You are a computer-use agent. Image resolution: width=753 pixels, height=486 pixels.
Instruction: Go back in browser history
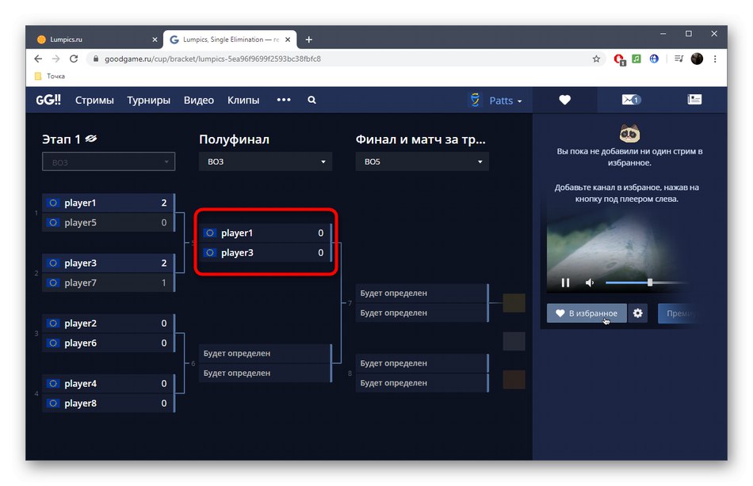coord(38,59)
